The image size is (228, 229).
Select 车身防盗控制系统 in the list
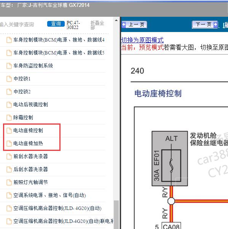click(x=33, y=66)
